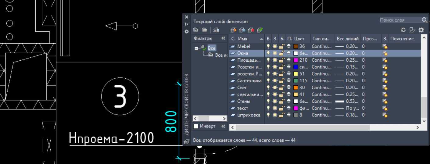The height and width of the screenshot is (164, 430).
Task: Click the plot printer icon for Стены layer
Action: tap(288, 101)
